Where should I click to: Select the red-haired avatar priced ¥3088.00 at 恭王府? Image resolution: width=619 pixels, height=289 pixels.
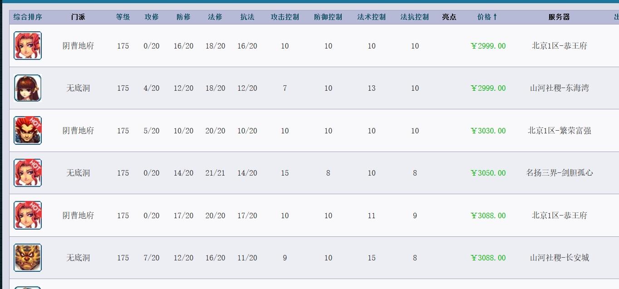coord(28,216)
